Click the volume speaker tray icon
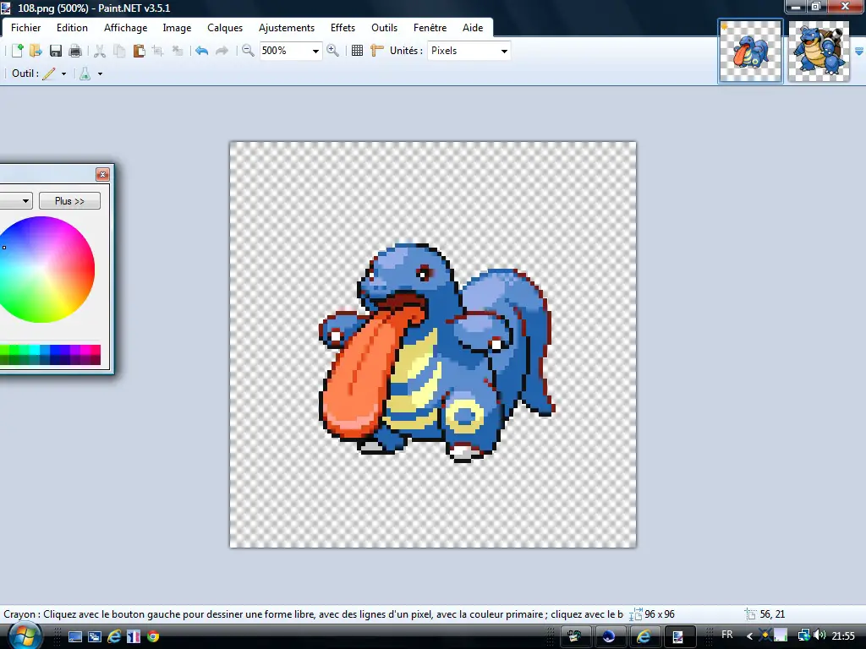The image size is (866, 649). (819, 635)
